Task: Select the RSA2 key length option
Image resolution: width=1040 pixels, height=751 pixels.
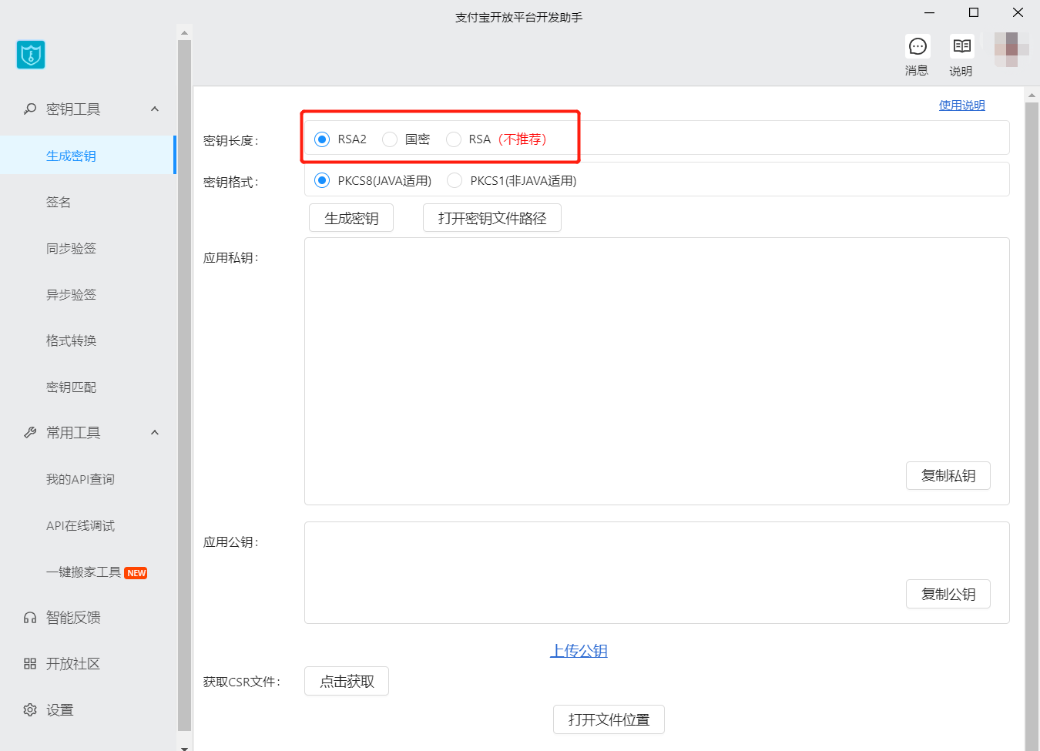Action: (x=322, y=139)
